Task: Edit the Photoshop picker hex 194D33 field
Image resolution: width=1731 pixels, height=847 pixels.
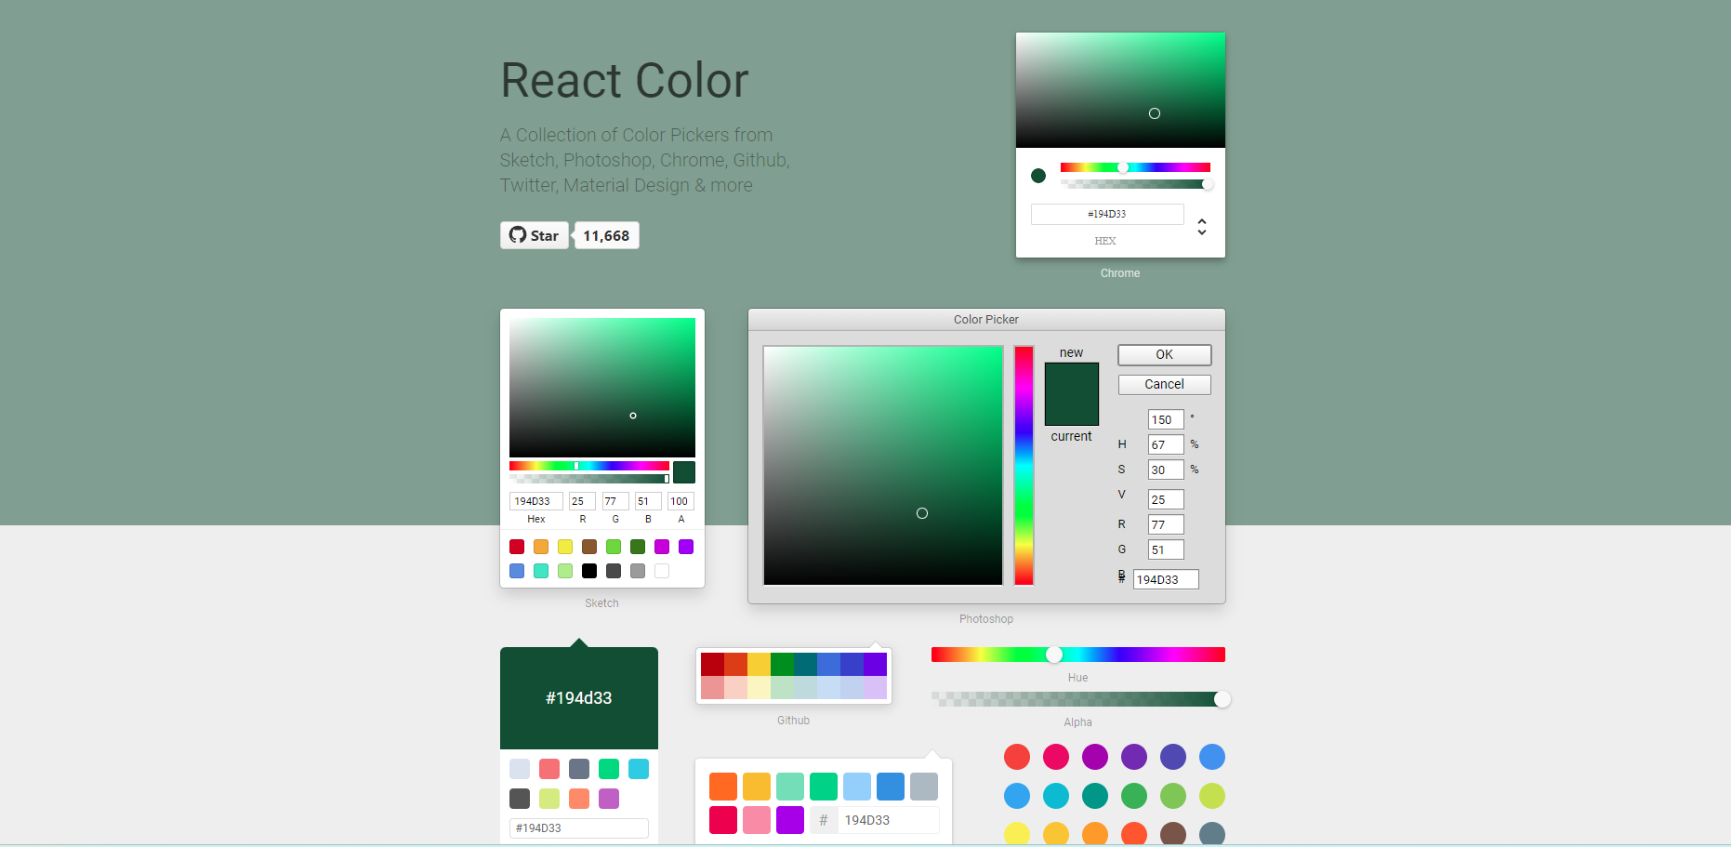Action: [x=1166, y=580]
